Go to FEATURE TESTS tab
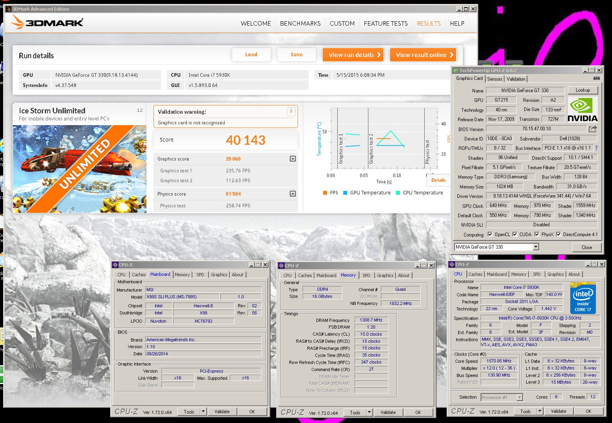This screenshot has width=612, height=423. click(x=386, y=24)
